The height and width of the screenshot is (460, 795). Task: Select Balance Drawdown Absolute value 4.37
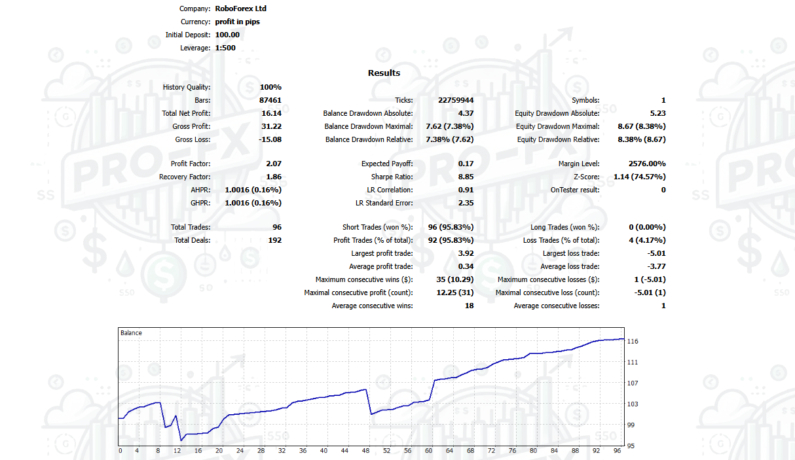(x=466, y=113)
